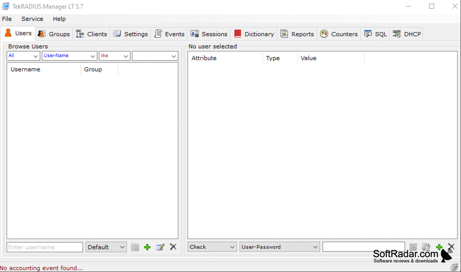Minimize the TekRADIUS Manager window
Viewport: 461px width, 272px height.
[409, 6]
